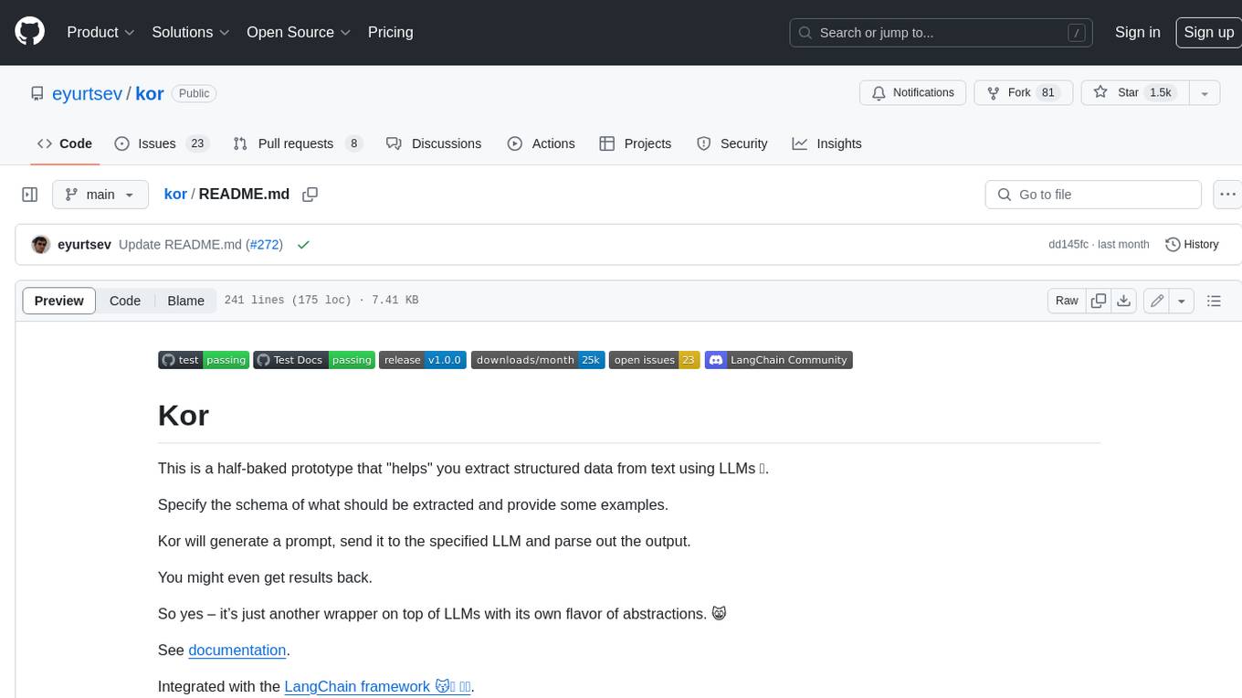Image resolution: width=1242 pixels, height=698 pixels.
Task: Click the Notifications bell button
Action: 912,92
